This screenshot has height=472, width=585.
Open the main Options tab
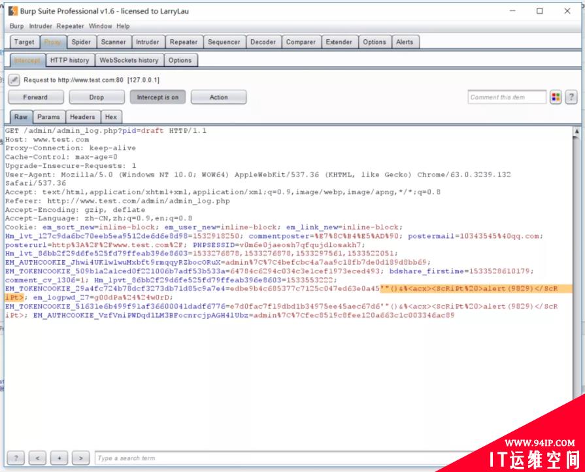pos(375,42)
